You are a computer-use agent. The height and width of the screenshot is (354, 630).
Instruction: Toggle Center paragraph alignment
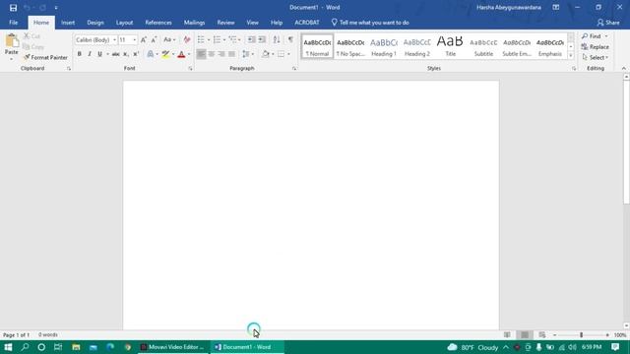[x=212, y=54]
